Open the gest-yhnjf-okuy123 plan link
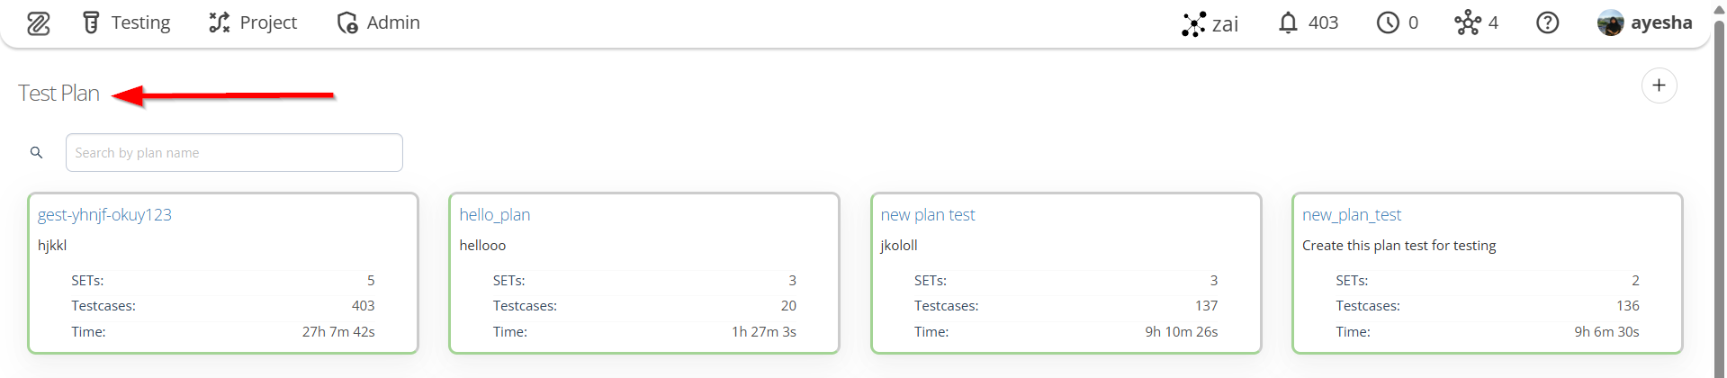Image resolution: width=1727 pixels, height=378 pixels. [104, 215]
